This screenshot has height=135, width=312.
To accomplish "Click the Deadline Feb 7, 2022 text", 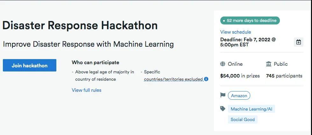I will pyautogui.click(x=248, y=42).
